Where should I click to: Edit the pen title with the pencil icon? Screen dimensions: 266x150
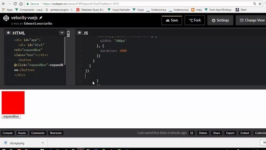click(41, 17)
